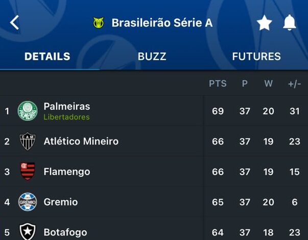Tap the Flamengo team name
This screenshot has width=308, height=240.
pos(67,172)
